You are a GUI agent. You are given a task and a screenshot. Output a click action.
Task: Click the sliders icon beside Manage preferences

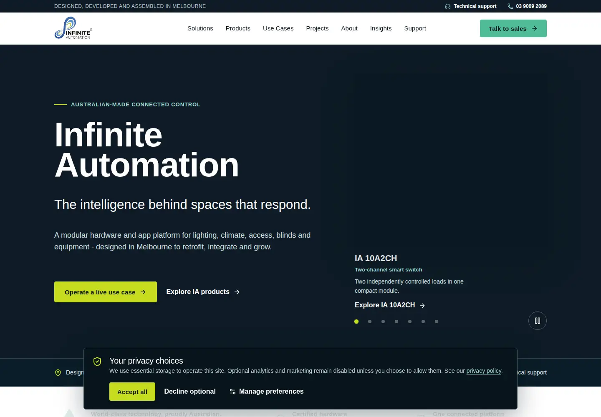(232, 392)
